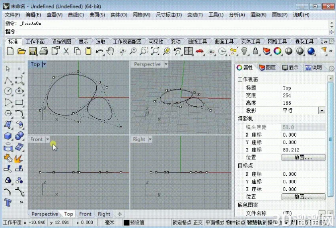Screen dimensions: 336x228
Task: Toggle 锁定格点 grid snap in the status bar
Action: click(182, 223)
